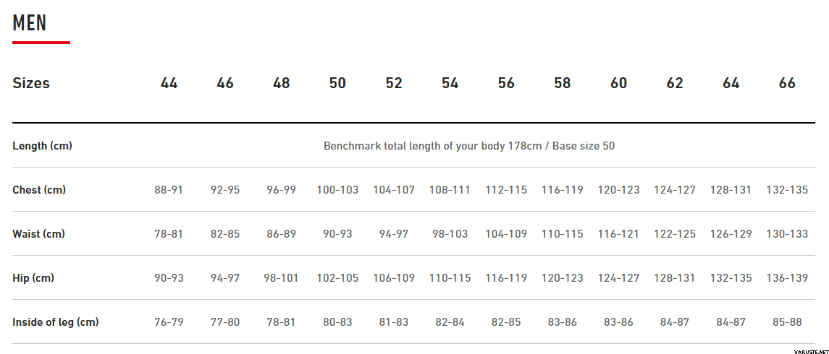
Task: Select hip value 136-139
Action: [x=787, y=277]
